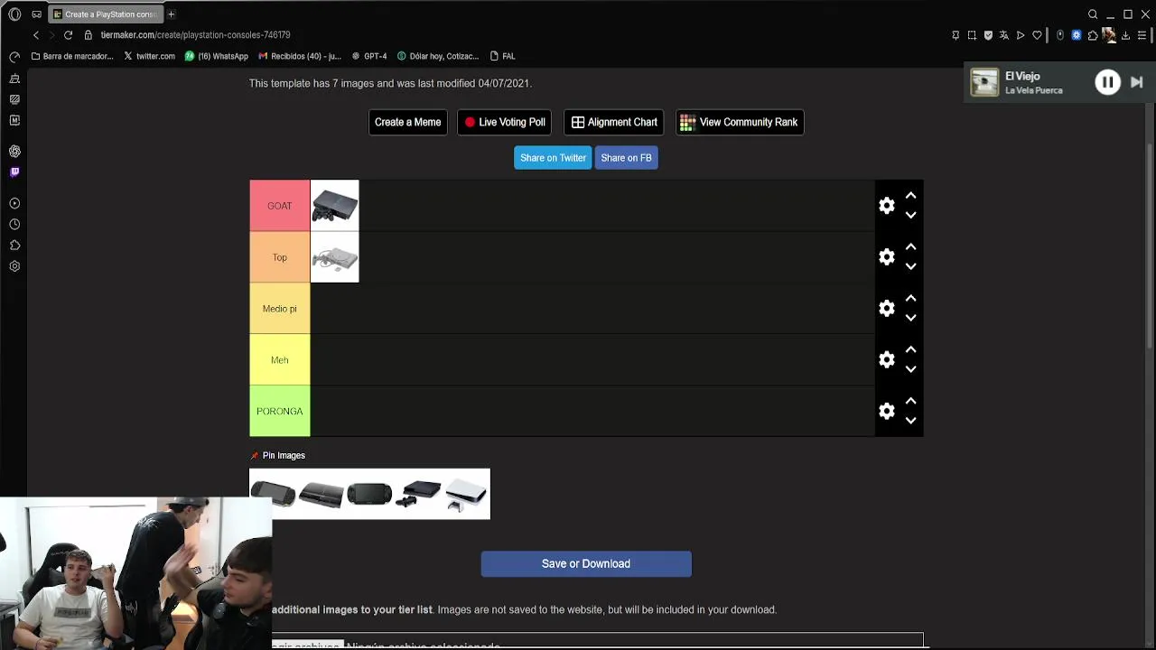Image resolution: width=1156 pixels, height=650 pixels.
Task: Open settings gear for Top tier row
Action: pos(887,257)
